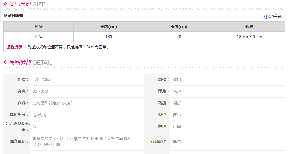This screenshot has height=154, width=288.
Task: Click the 厚薄 parameter label
Action: (164, 91)
